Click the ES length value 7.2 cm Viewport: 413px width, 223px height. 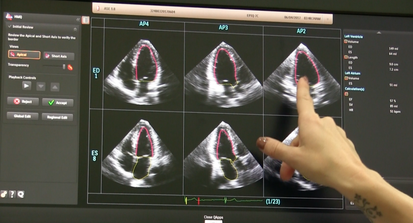click(x=394, y=70)
